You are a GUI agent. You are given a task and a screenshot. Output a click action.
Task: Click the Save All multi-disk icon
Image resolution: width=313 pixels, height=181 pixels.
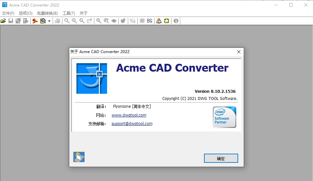pyautogui.click(x=18, y=21)
